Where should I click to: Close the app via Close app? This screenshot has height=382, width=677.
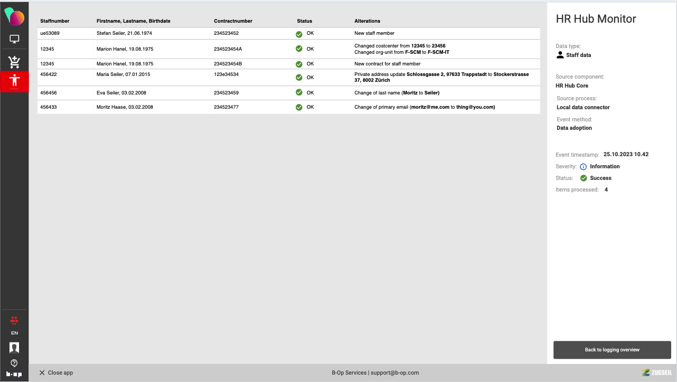56,373
